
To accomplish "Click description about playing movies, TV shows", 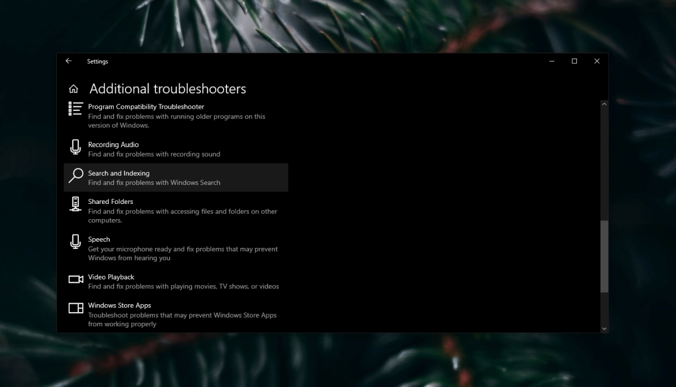I will click(183, 286).
